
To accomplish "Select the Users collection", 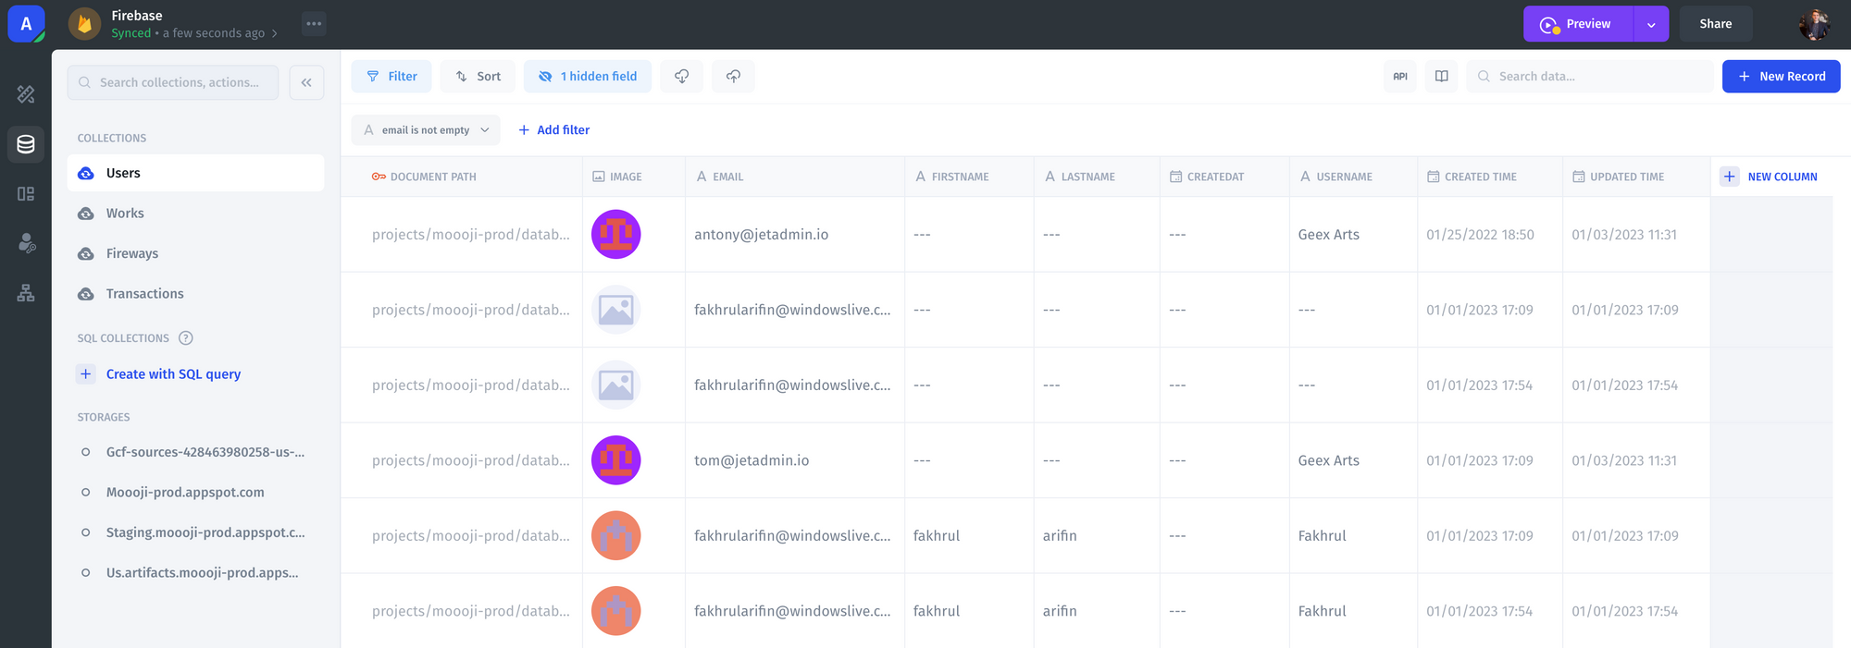I will [195, 173].
